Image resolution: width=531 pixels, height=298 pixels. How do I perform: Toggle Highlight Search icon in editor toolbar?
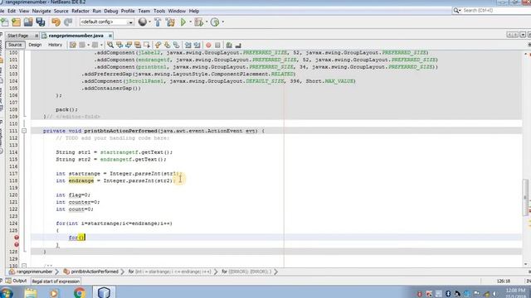[138, 45]
